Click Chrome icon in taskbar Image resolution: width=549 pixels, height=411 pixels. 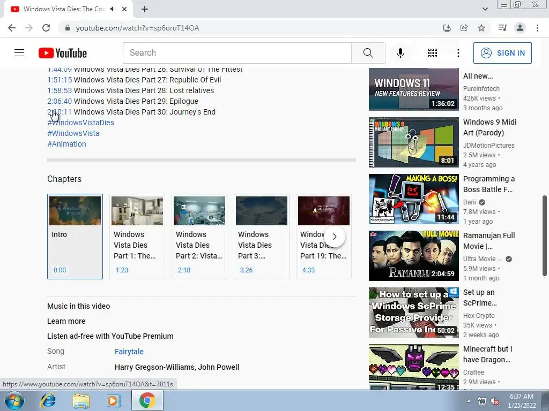147,400
